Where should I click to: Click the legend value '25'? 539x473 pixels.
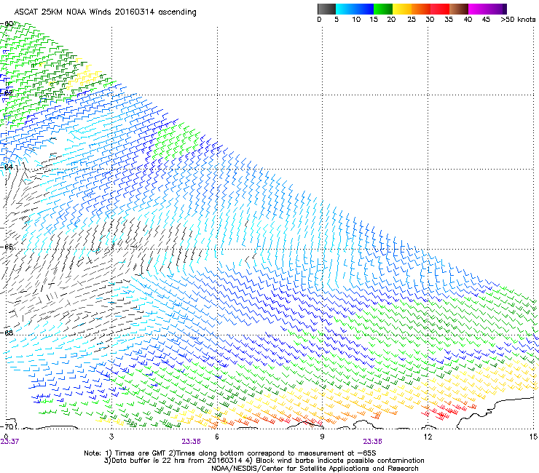pyautogui.click(x=412, y=20)
